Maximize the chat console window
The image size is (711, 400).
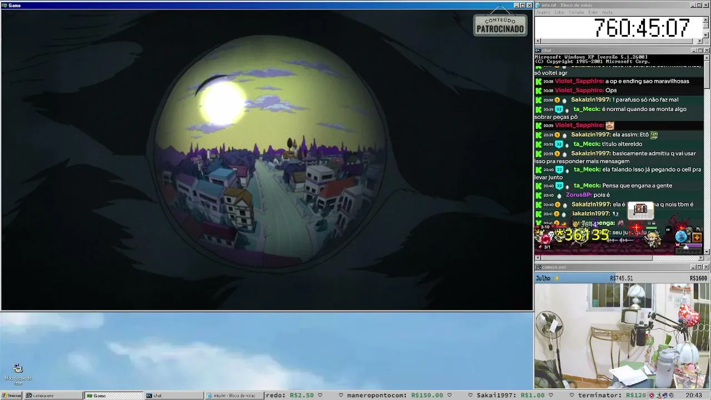(700, 51)
